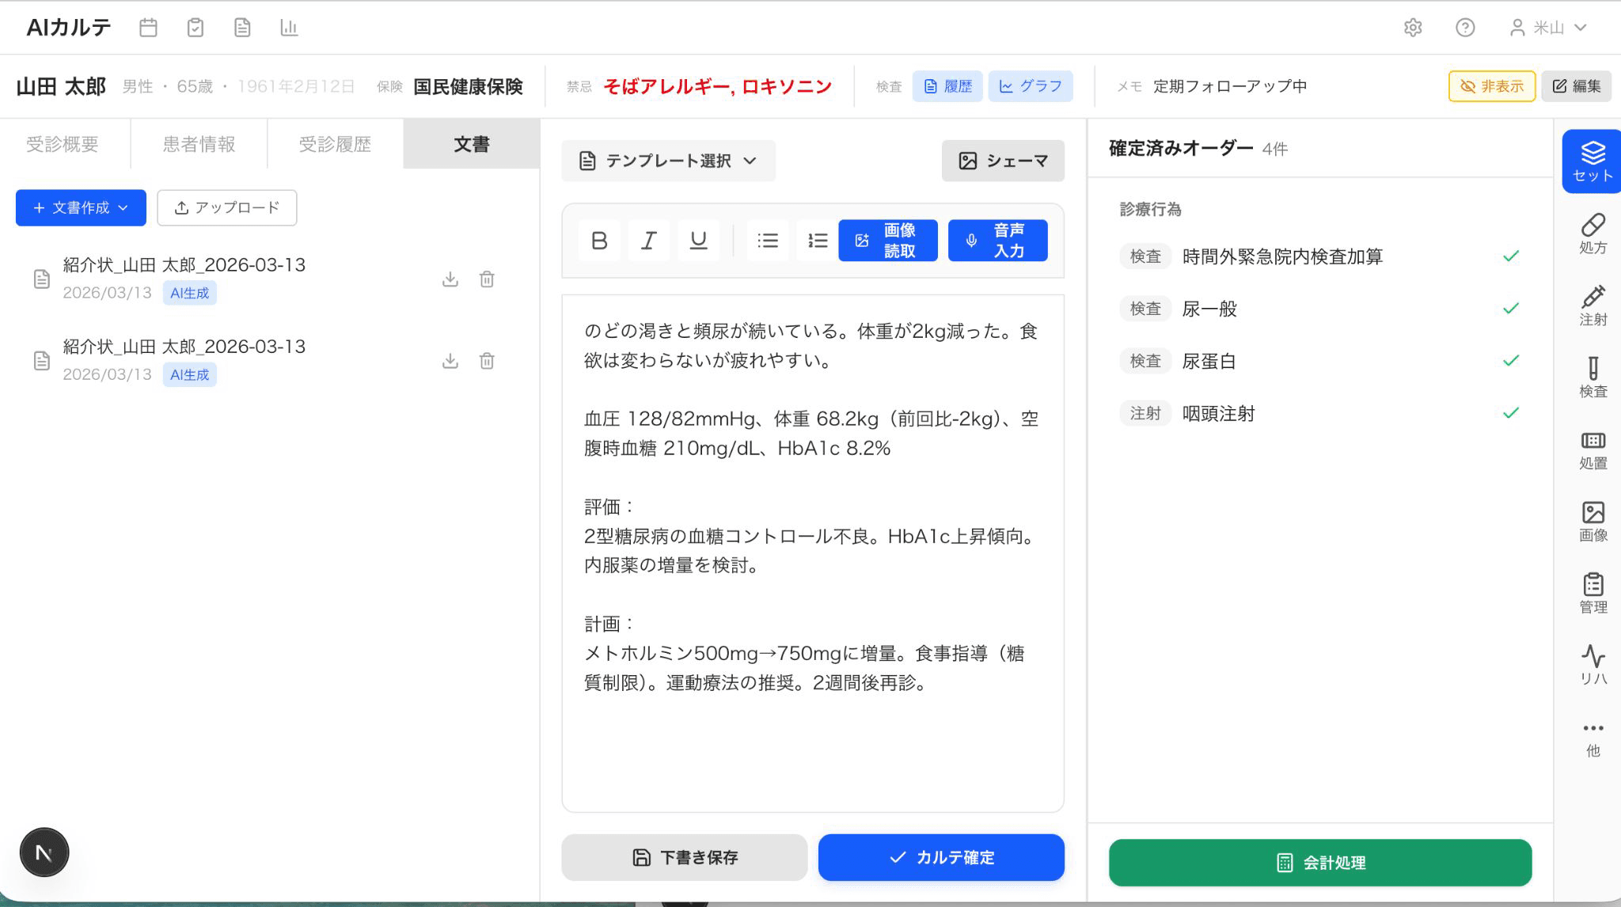Open the セット panel in sidebar
Viewport: 1621px width, 907px height.
(1593, 161)
